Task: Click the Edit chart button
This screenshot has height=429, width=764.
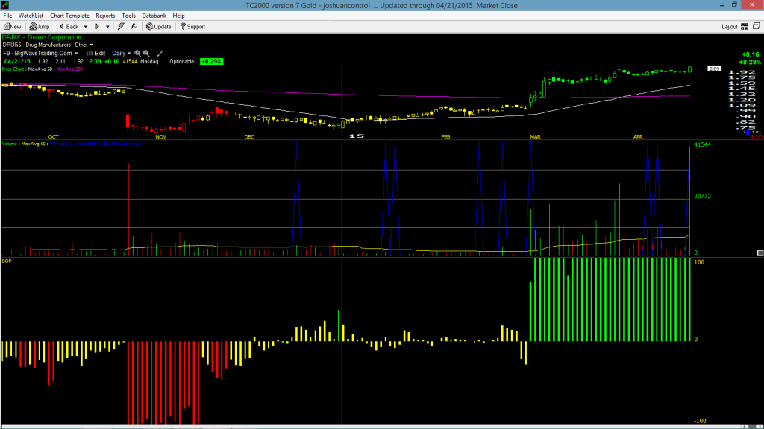Action: click(x=96, y=53)
